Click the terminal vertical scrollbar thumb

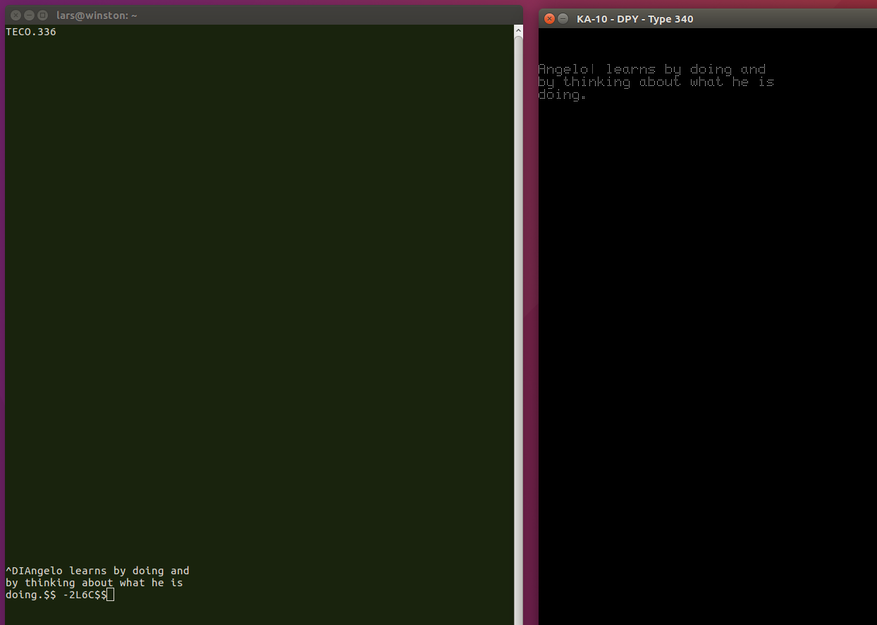click(x=518, y=330)
